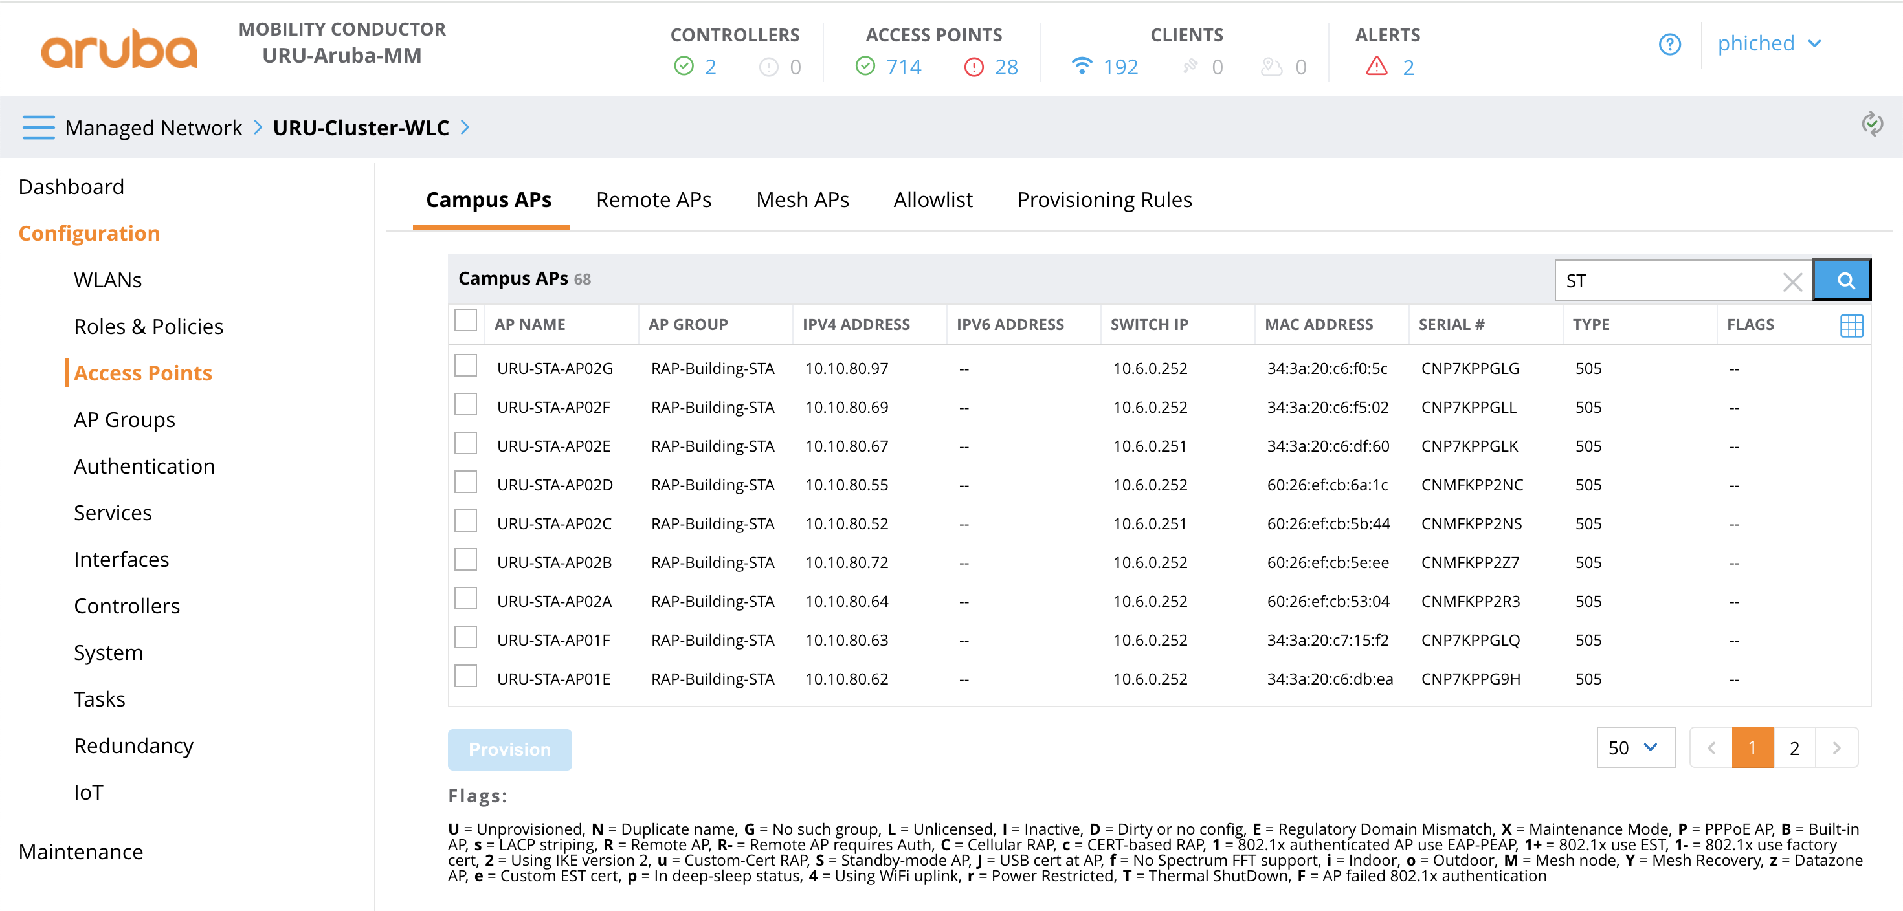Open Redundancy sidebar item

coord(134,745)
